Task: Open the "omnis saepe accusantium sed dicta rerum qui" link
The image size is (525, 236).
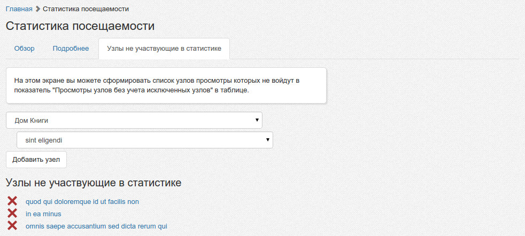Action: pos(96,226)
